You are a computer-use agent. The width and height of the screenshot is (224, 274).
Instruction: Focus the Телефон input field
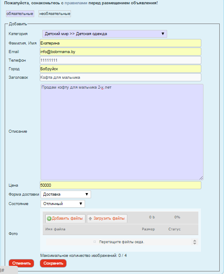pyautogui.click(x=121, y=60)
